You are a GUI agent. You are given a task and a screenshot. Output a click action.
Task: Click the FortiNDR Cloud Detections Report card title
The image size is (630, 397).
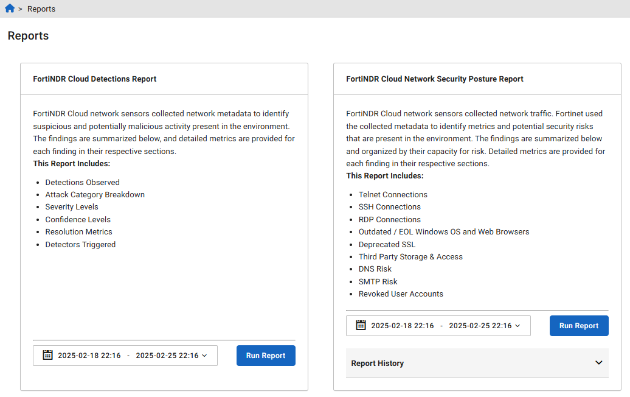pyautogui.click(x=94, y=79)
